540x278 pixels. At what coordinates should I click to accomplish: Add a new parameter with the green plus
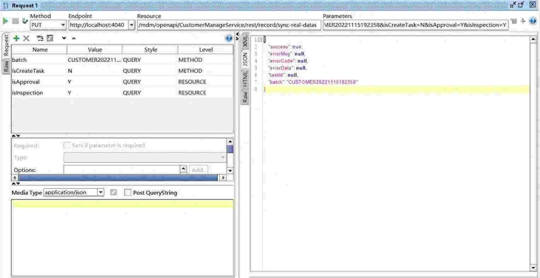point(16,38)
